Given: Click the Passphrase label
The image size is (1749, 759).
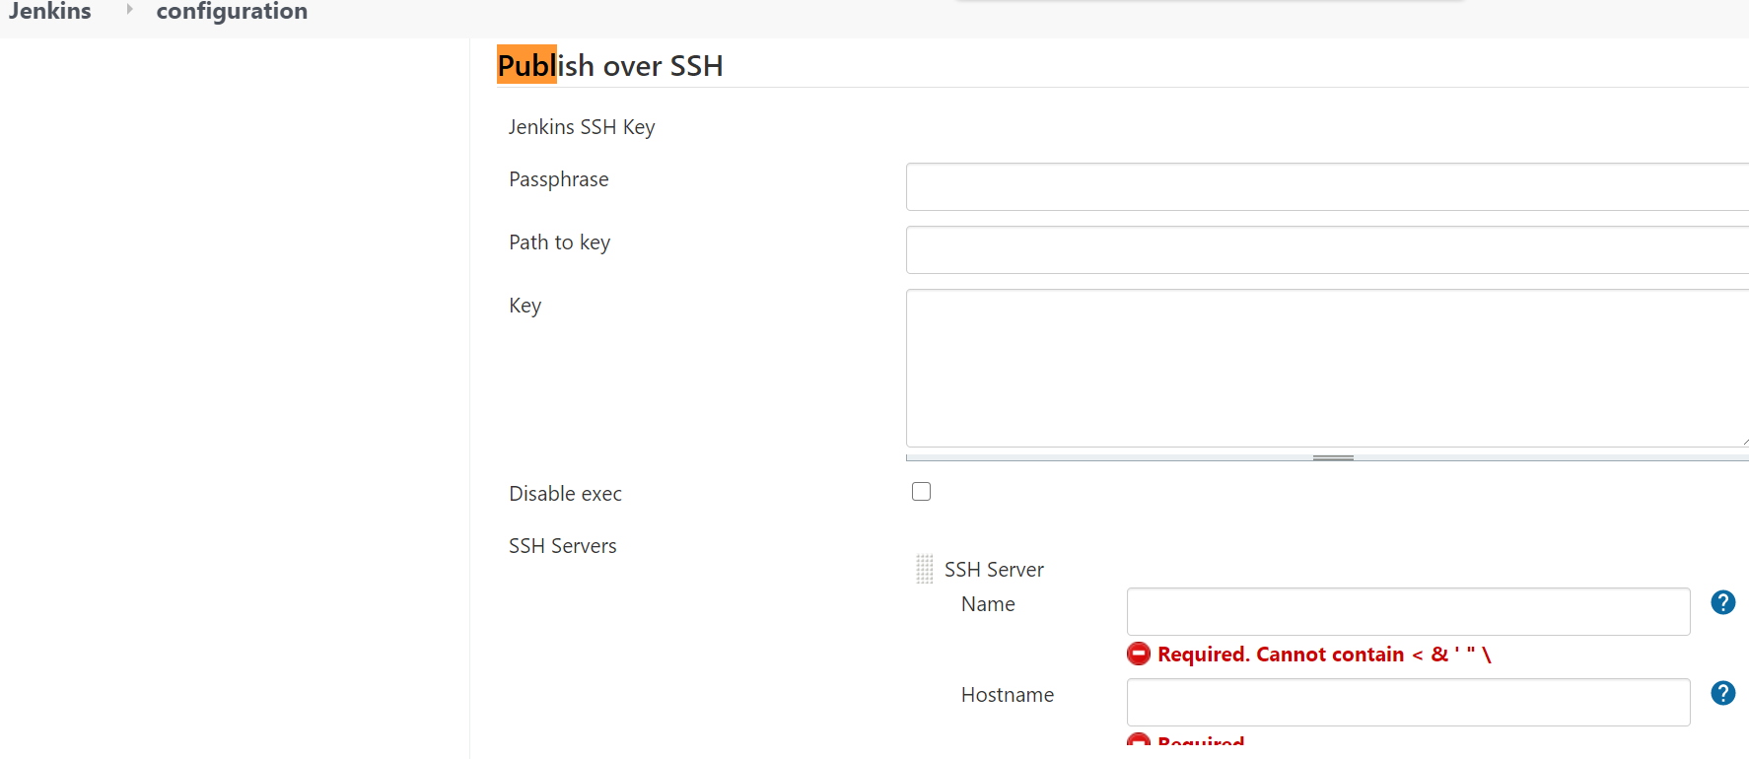Looking at the screenshot, I should pos(559,179).
